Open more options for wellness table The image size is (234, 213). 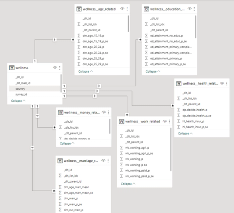[x=59, y=68]
